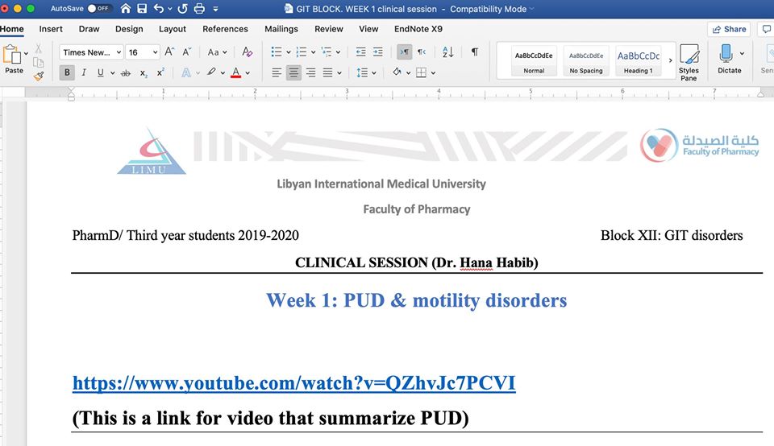
Task: Click the red font color swatch
Action: click(235, 72)
